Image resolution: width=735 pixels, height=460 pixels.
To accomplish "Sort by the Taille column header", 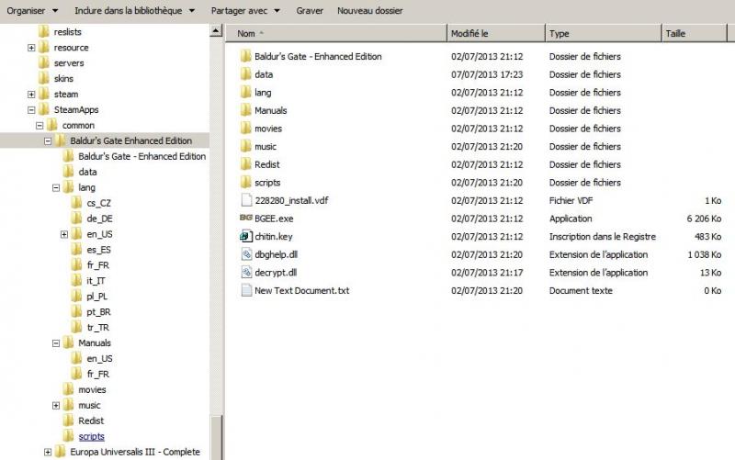I will point(695,33).
